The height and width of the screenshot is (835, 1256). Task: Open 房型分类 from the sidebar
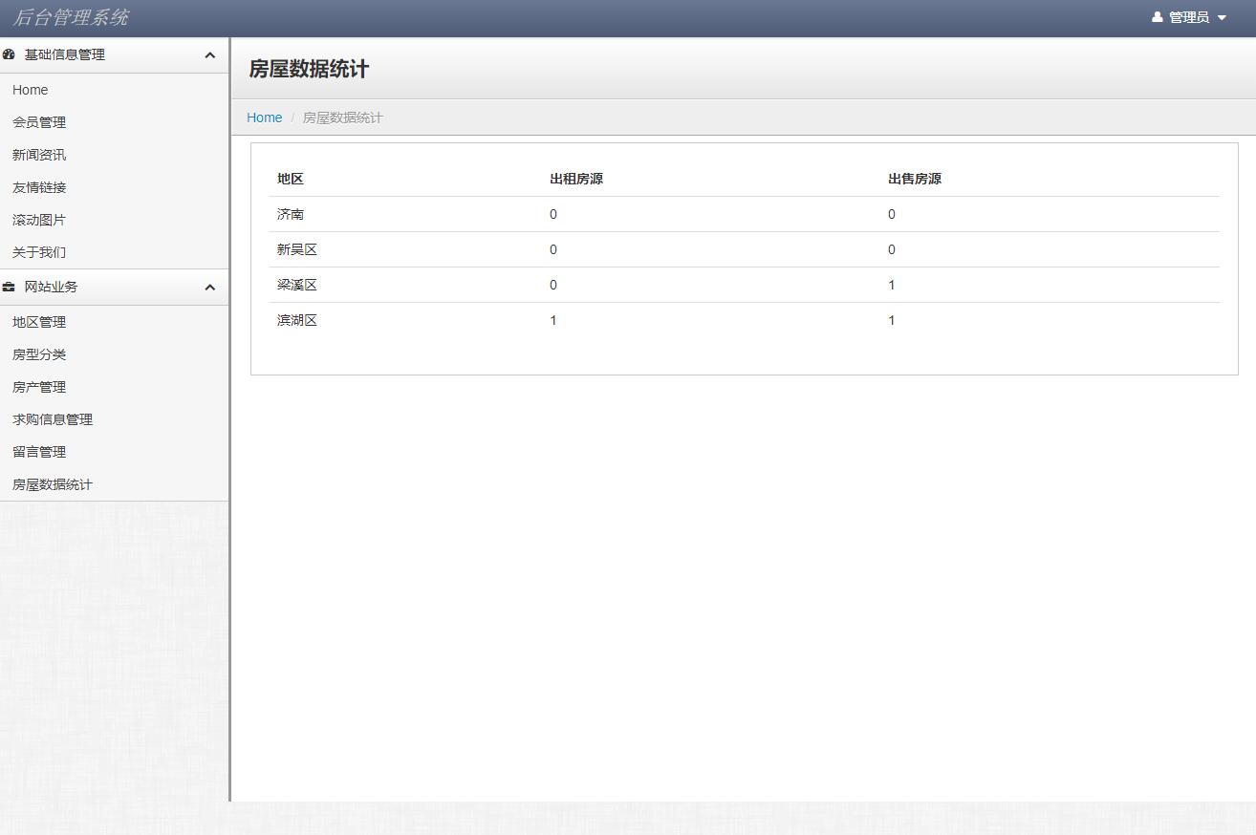[x=38, y=354]
